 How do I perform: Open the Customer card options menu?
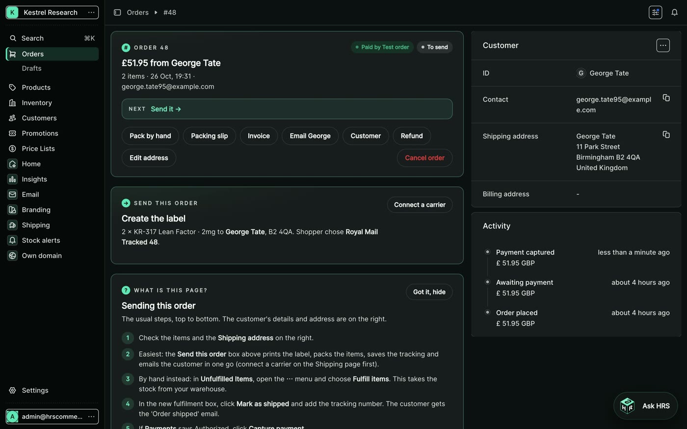pyautogui.click(x=663, y=45)
